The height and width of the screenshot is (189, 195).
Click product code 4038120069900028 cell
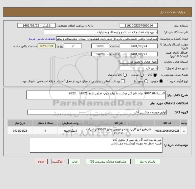point(167,131)
